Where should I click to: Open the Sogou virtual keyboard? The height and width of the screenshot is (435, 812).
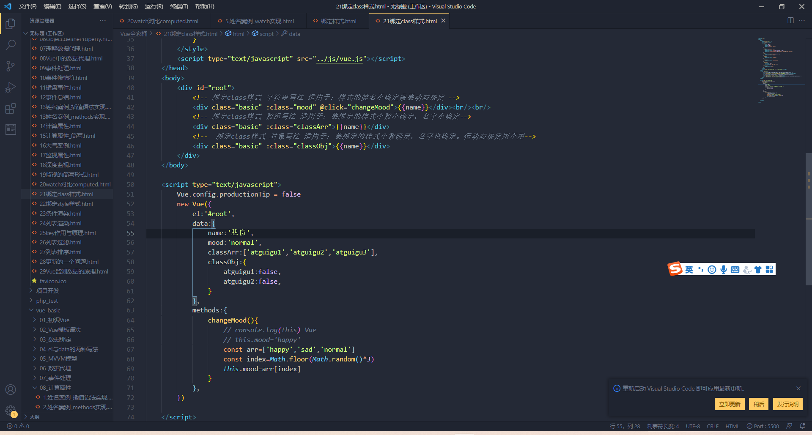click(x=735, y=269)
